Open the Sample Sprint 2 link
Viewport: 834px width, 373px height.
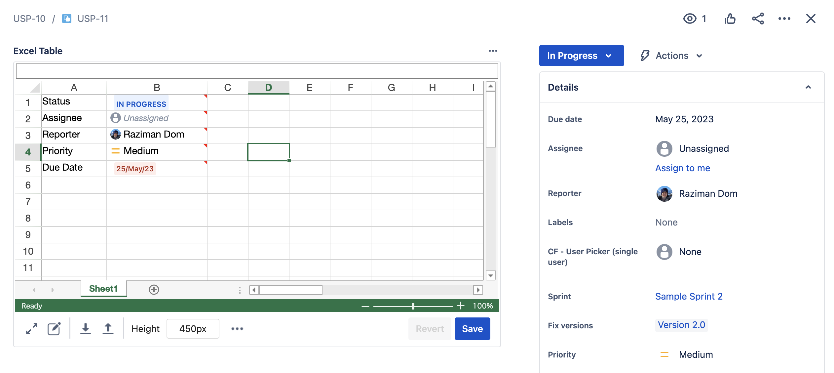689,296
